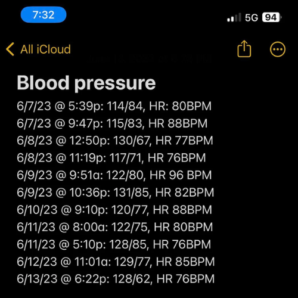Tap the 6/9/23 10:36p reading line

(116, 193)
